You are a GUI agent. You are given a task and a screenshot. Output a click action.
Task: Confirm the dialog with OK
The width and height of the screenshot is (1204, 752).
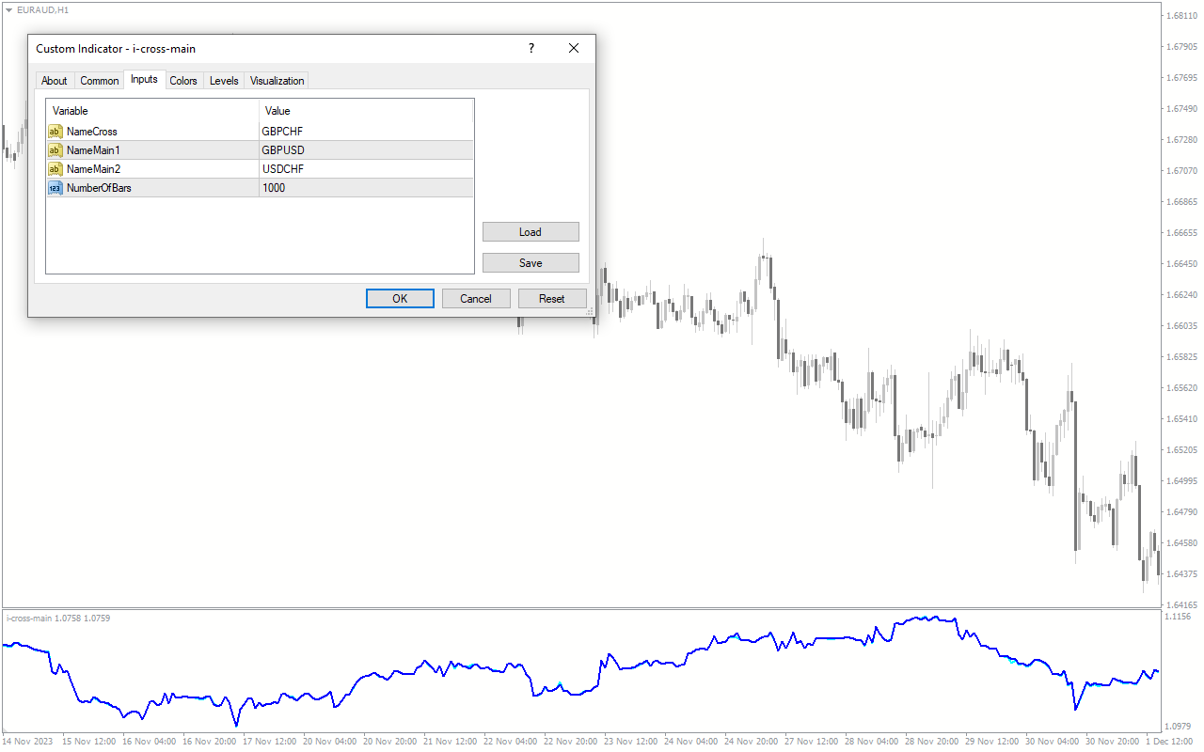coord(400,299)
